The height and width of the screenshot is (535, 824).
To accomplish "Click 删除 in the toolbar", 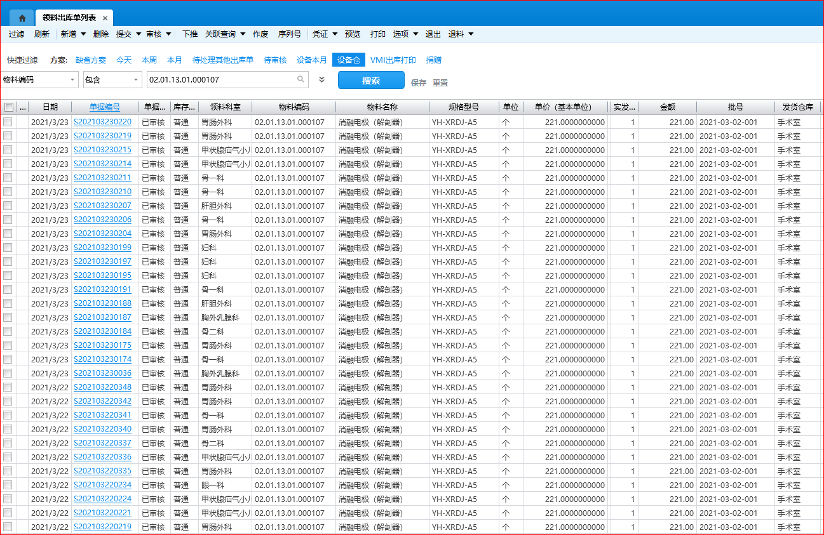I will point(100,34).
